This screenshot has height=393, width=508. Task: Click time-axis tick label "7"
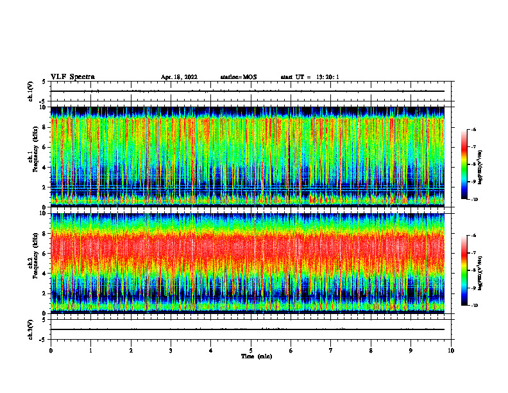[x=331, y=351]
